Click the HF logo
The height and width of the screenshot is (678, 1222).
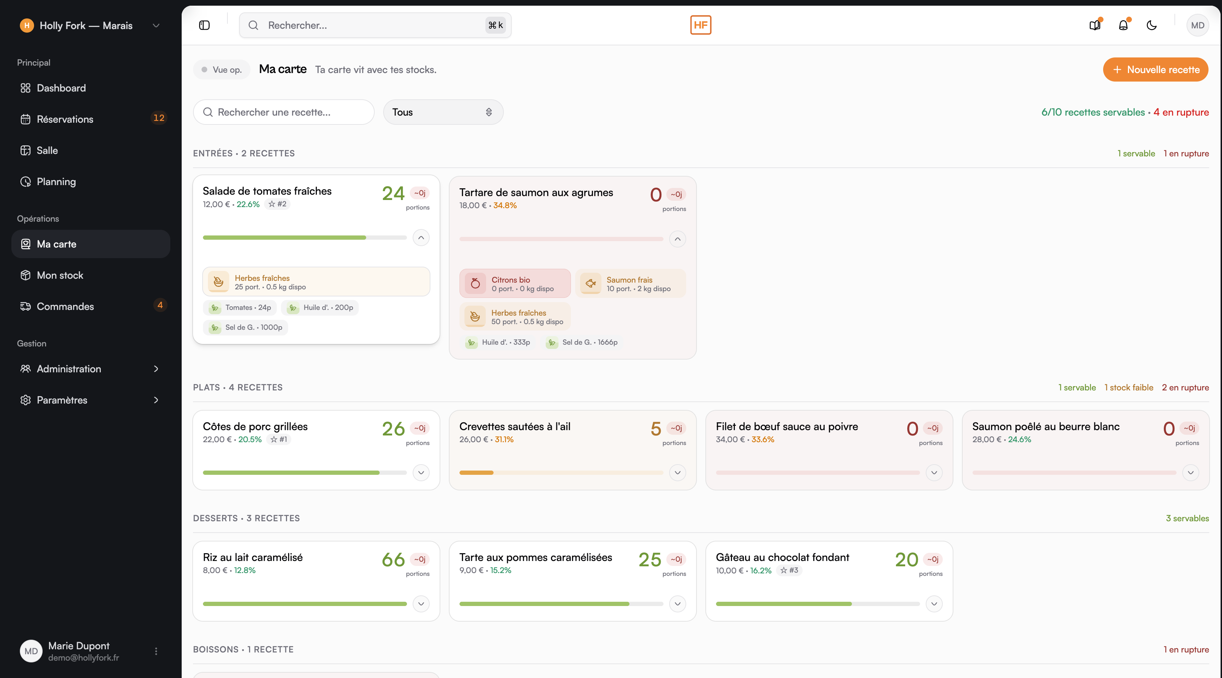tap(700, 25)
